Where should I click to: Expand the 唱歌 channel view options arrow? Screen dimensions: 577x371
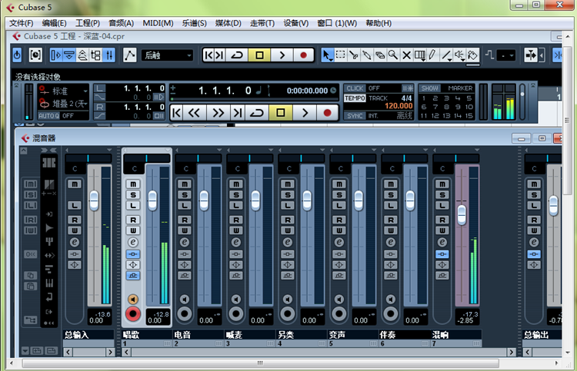pyautogui.click(x=168, y=151)
